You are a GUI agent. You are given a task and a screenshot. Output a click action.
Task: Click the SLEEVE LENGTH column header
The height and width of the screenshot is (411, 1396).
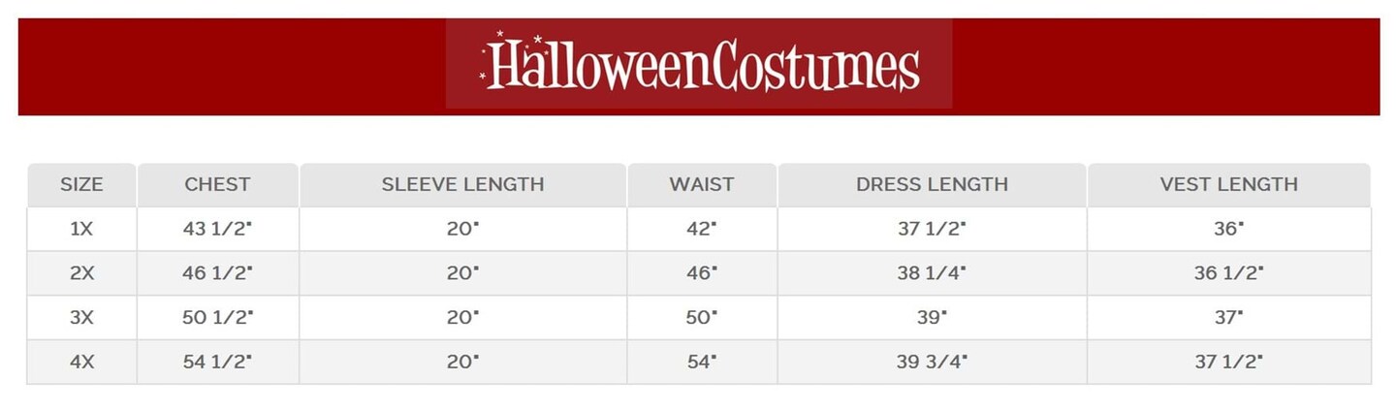pyautogui.click(x=462, y=184)
